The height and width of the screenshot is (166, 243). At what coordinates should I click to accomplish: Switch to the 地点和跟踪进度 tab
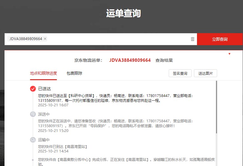(43, 73)
